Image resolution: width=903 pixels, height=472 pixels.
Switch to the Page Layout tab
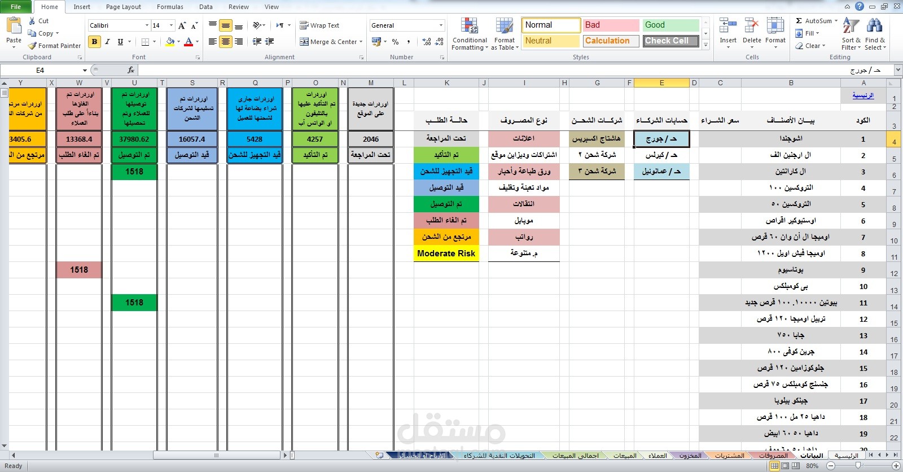tap(124, 7)
